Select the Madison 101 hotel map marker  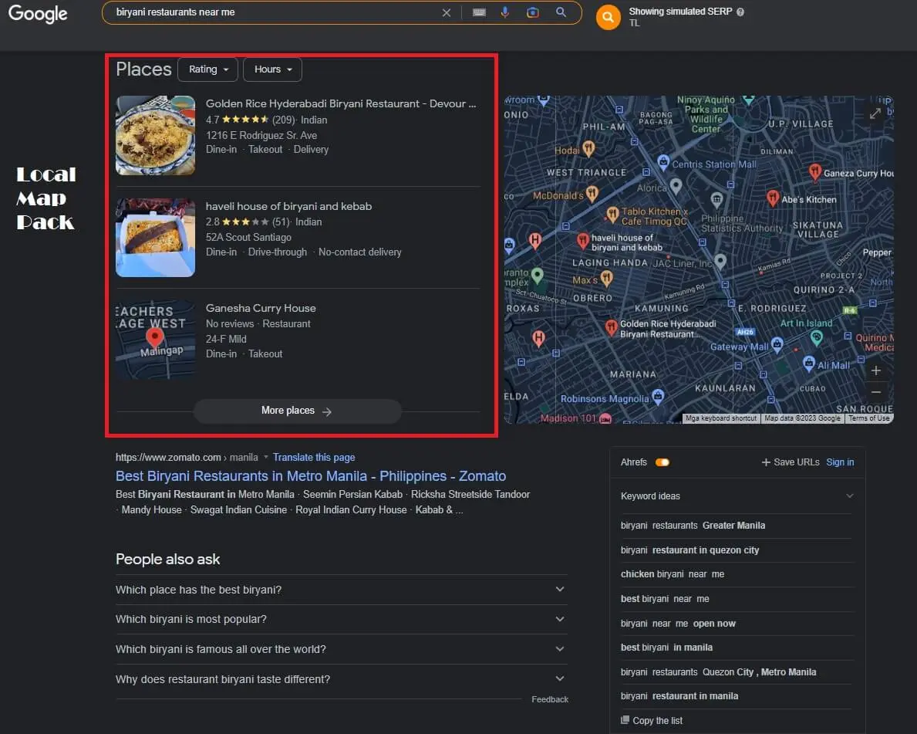[605, 418]
